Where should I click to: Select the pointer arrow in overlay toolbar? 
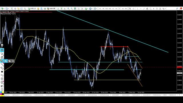2,54
